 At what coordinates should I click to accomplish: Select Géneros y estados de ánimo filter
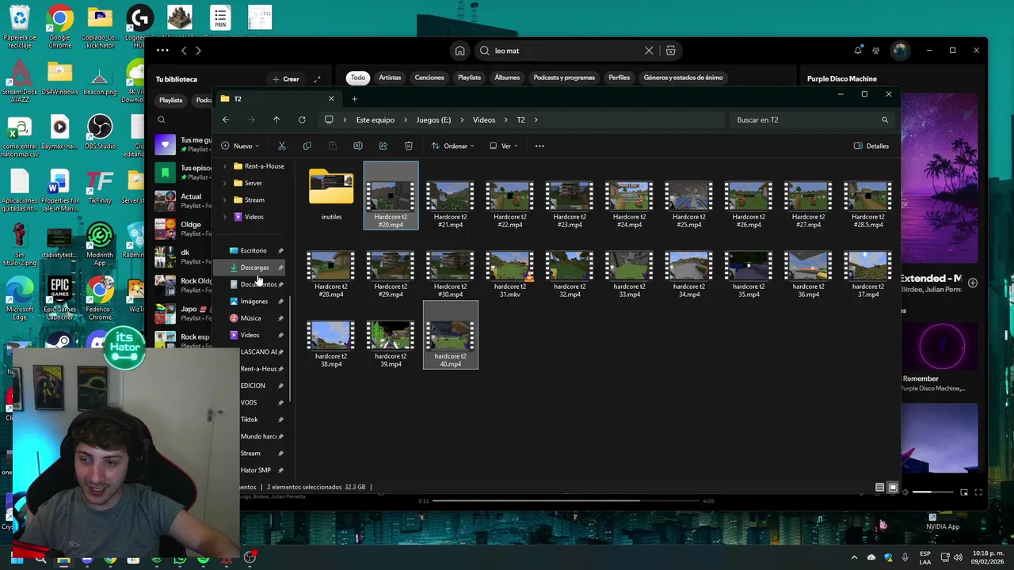[x=683, y=78]
